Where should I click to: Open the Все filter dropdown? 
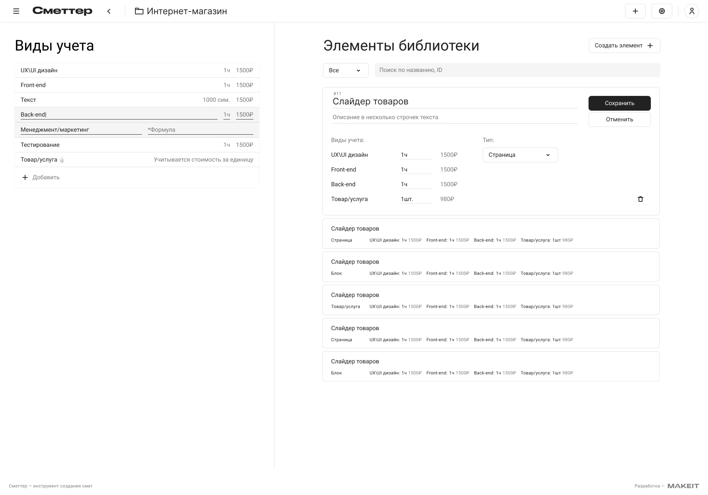click(x=346, y=70)
